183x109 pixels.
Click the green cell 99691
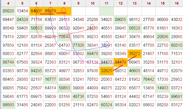click(176, 96)
